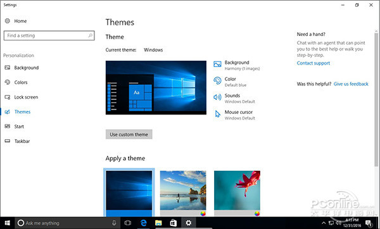The width and height of the screenshot is (380, 229).
Task: Click the Cortana microphone icon
Action: click(x=114, y=223)
